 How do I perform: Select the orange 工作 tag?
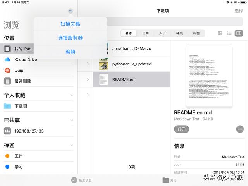tap(39, 156)
